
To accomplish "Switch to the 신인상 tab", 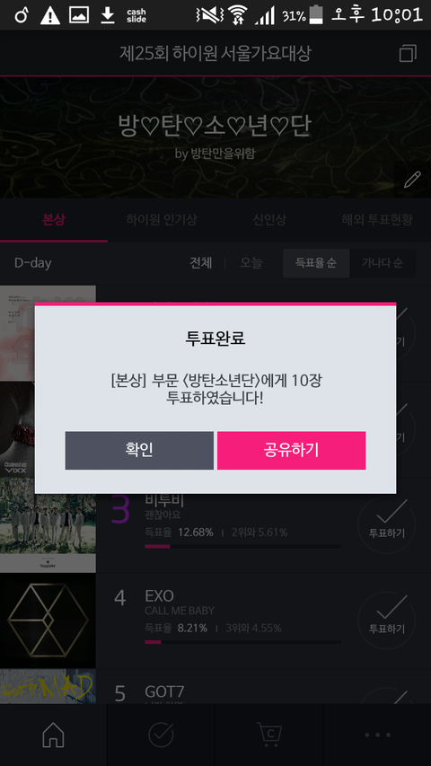I will 269,220.
